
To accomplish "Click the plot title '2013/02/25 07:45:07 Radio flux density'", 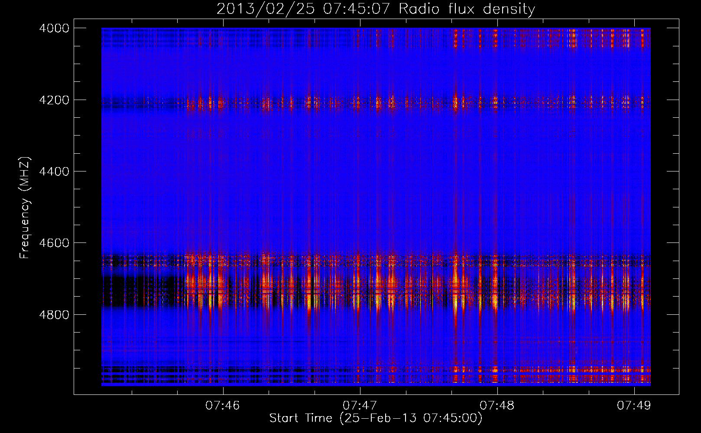I will tap(376, 9).
